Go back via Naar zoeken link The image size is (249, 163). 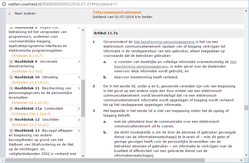(25, 13)
